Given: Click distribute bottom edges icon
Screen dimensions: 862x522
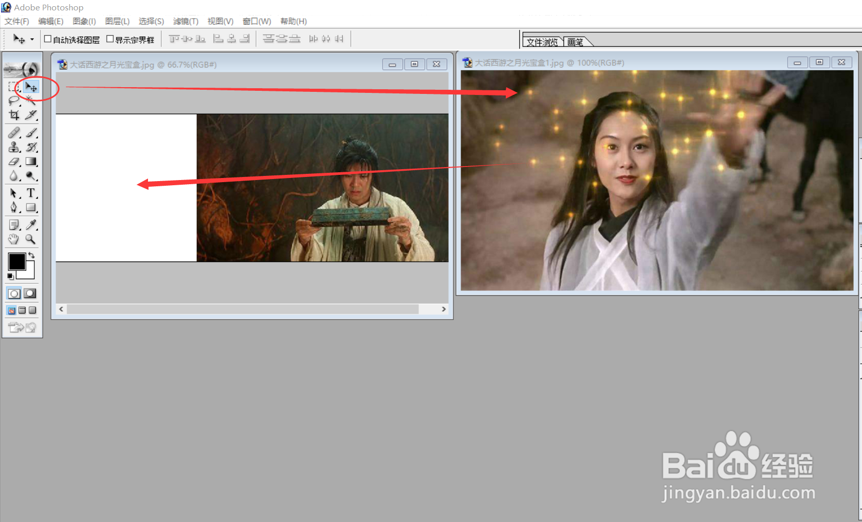Looking at the screenshot, I should 294,39.
